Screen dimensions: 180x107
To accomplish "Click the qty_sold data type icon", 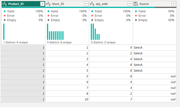I will tap(92, 4).
